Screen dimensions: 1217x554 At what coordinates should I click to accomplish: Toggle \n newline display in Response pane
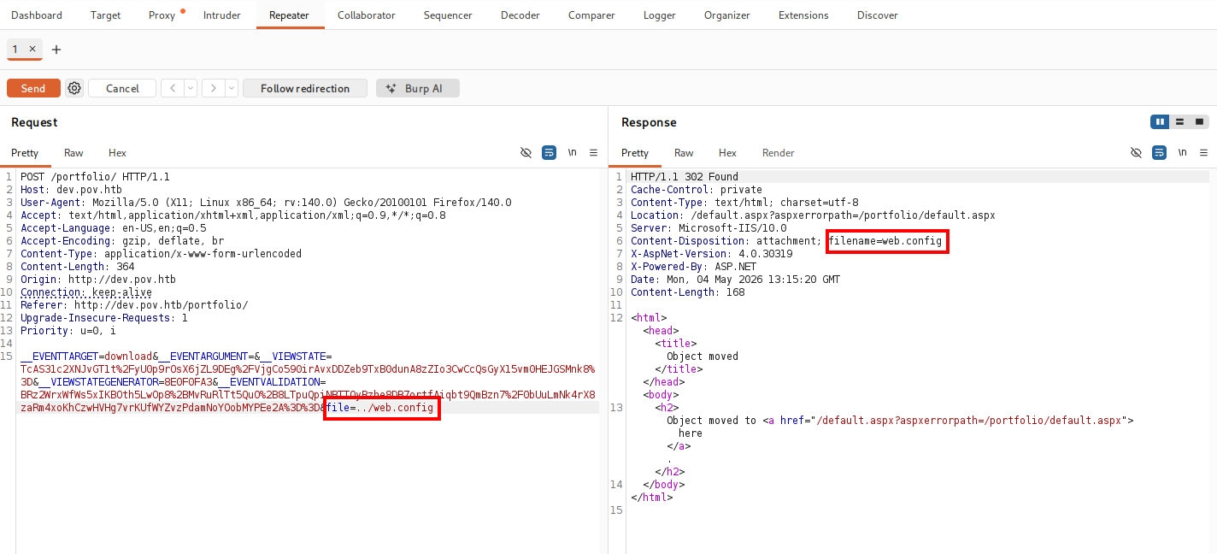point(1182,153)
